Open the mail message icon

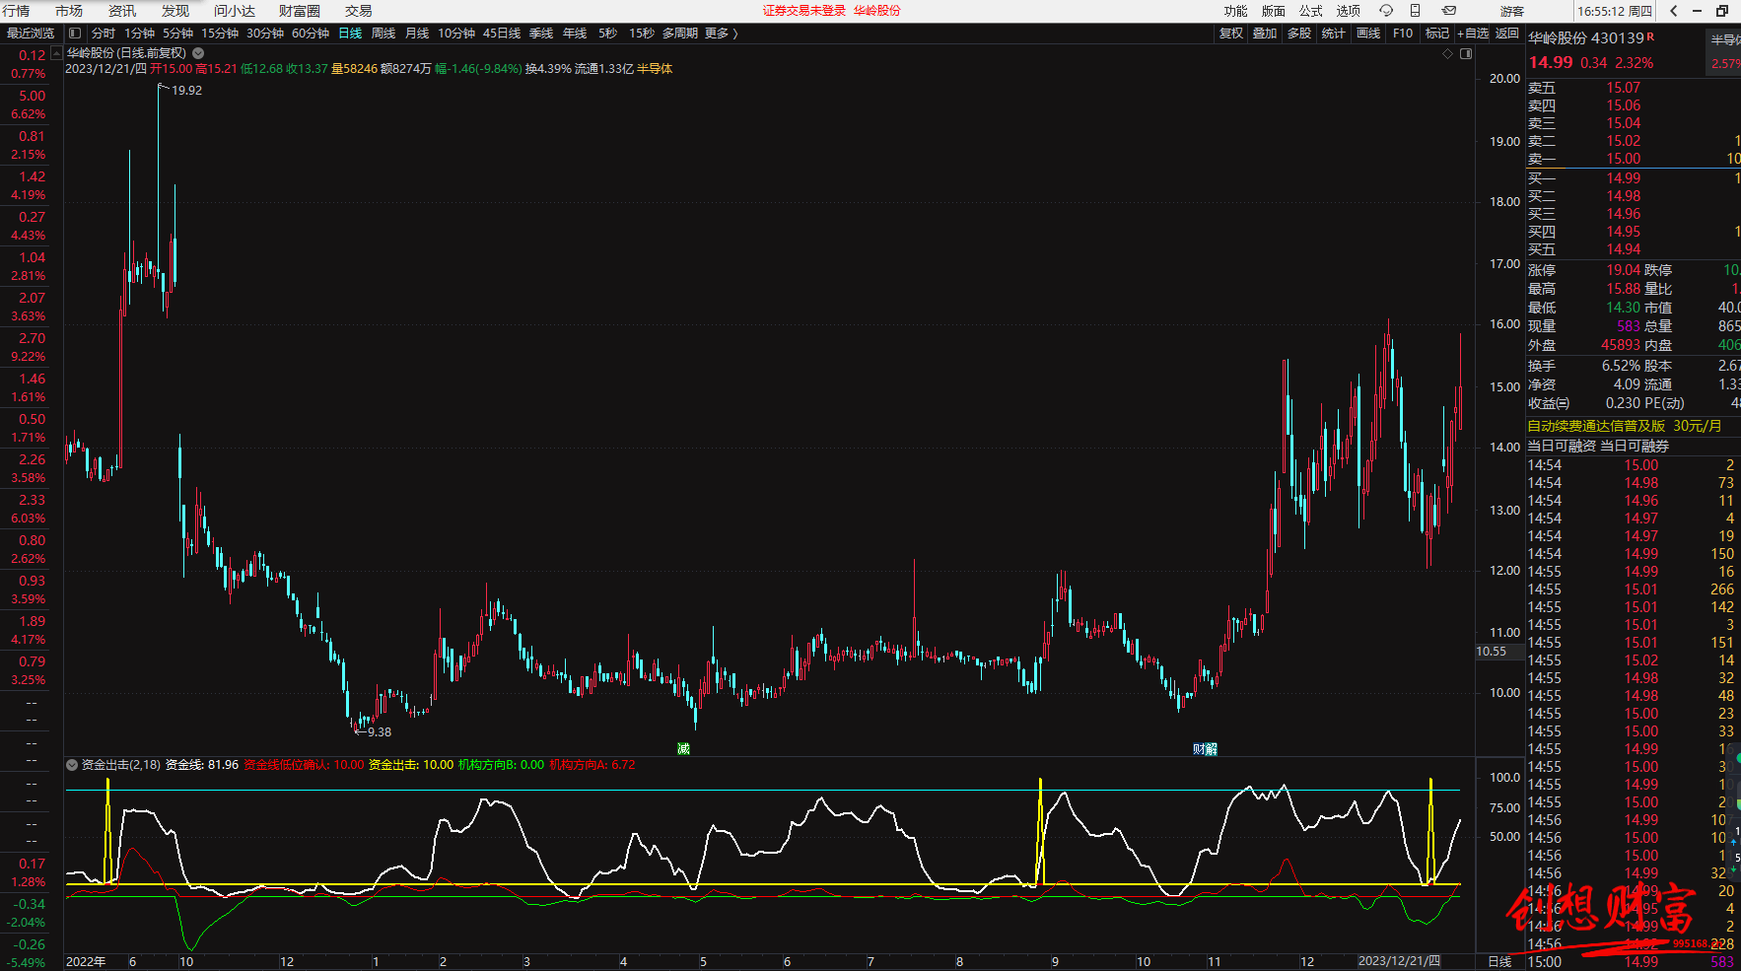tap(1449, 11)
